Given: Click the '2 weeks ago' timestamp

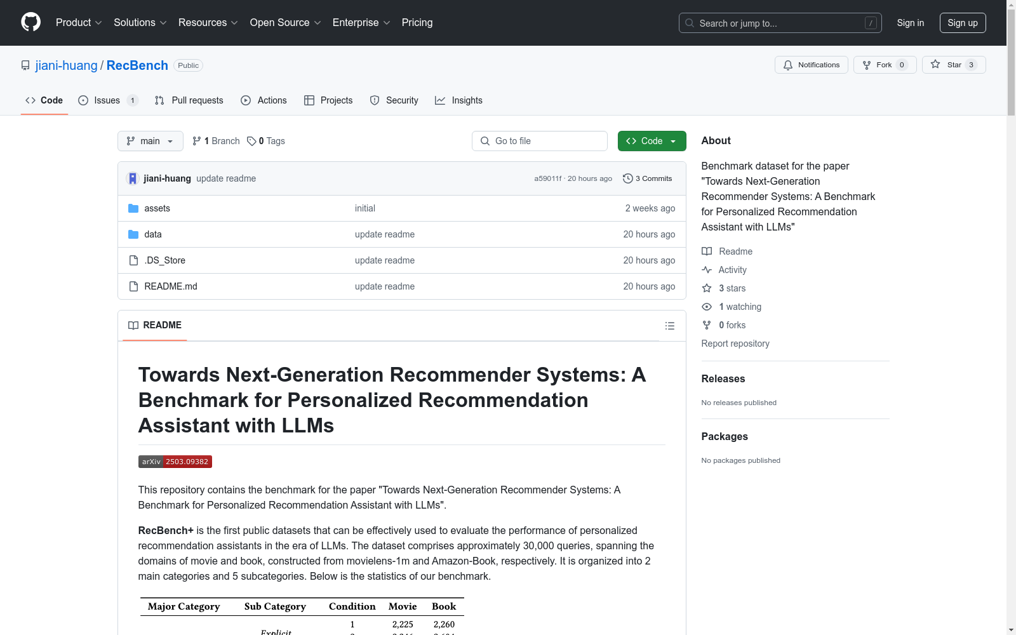Looking at the screenshot, I should point(650,208).
